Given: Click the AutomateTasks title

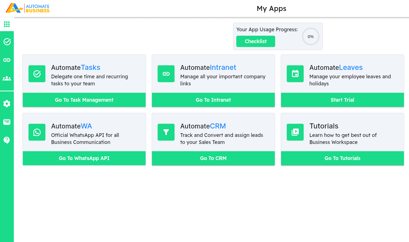Looking at the screenshot, I should 76,68.
